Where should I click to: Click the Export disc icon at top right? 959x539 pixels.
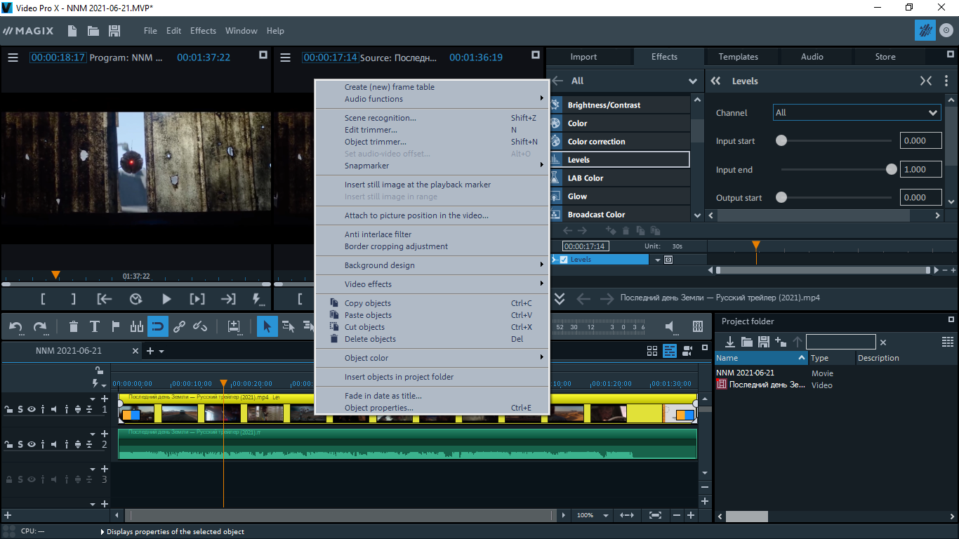tap(946, 30)
